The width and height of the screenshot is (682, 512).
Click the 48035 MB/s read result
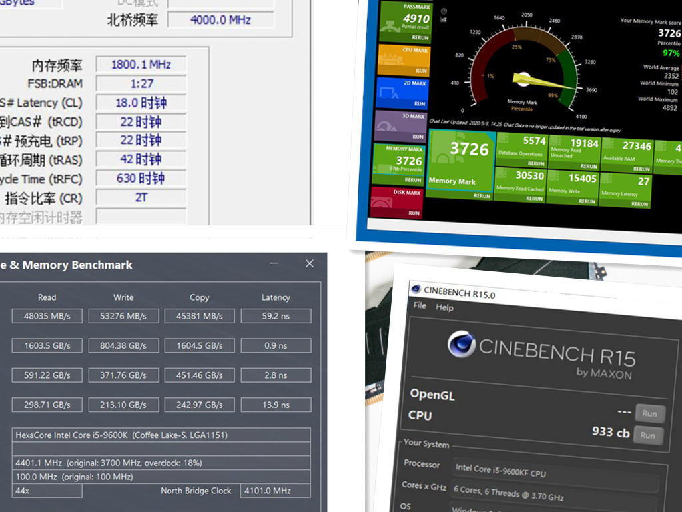click(x=47, y=316)
